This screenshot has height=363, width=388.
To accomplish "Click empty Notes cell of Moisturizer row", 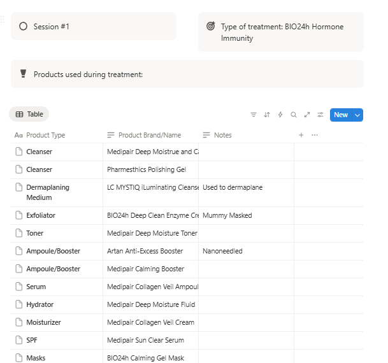I will [246, 322].
